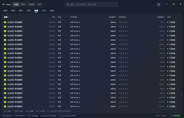
Task: Sort by the PID column header
Action: coord(53,17)
